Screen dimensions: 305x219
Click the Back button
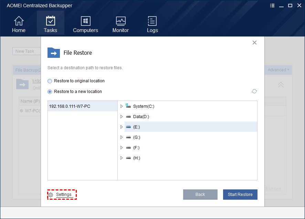click(200, 195)
